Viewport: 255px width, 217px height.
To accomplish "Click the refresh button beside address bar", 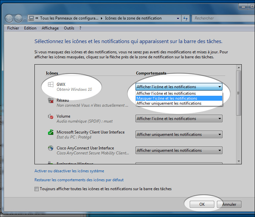I will [x=186, y=18].
